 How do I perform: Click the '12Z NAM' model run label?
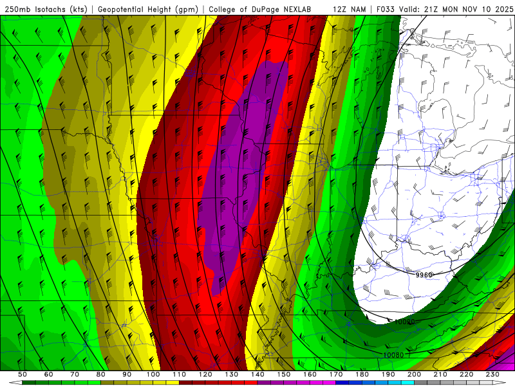[x=350, y=10]
